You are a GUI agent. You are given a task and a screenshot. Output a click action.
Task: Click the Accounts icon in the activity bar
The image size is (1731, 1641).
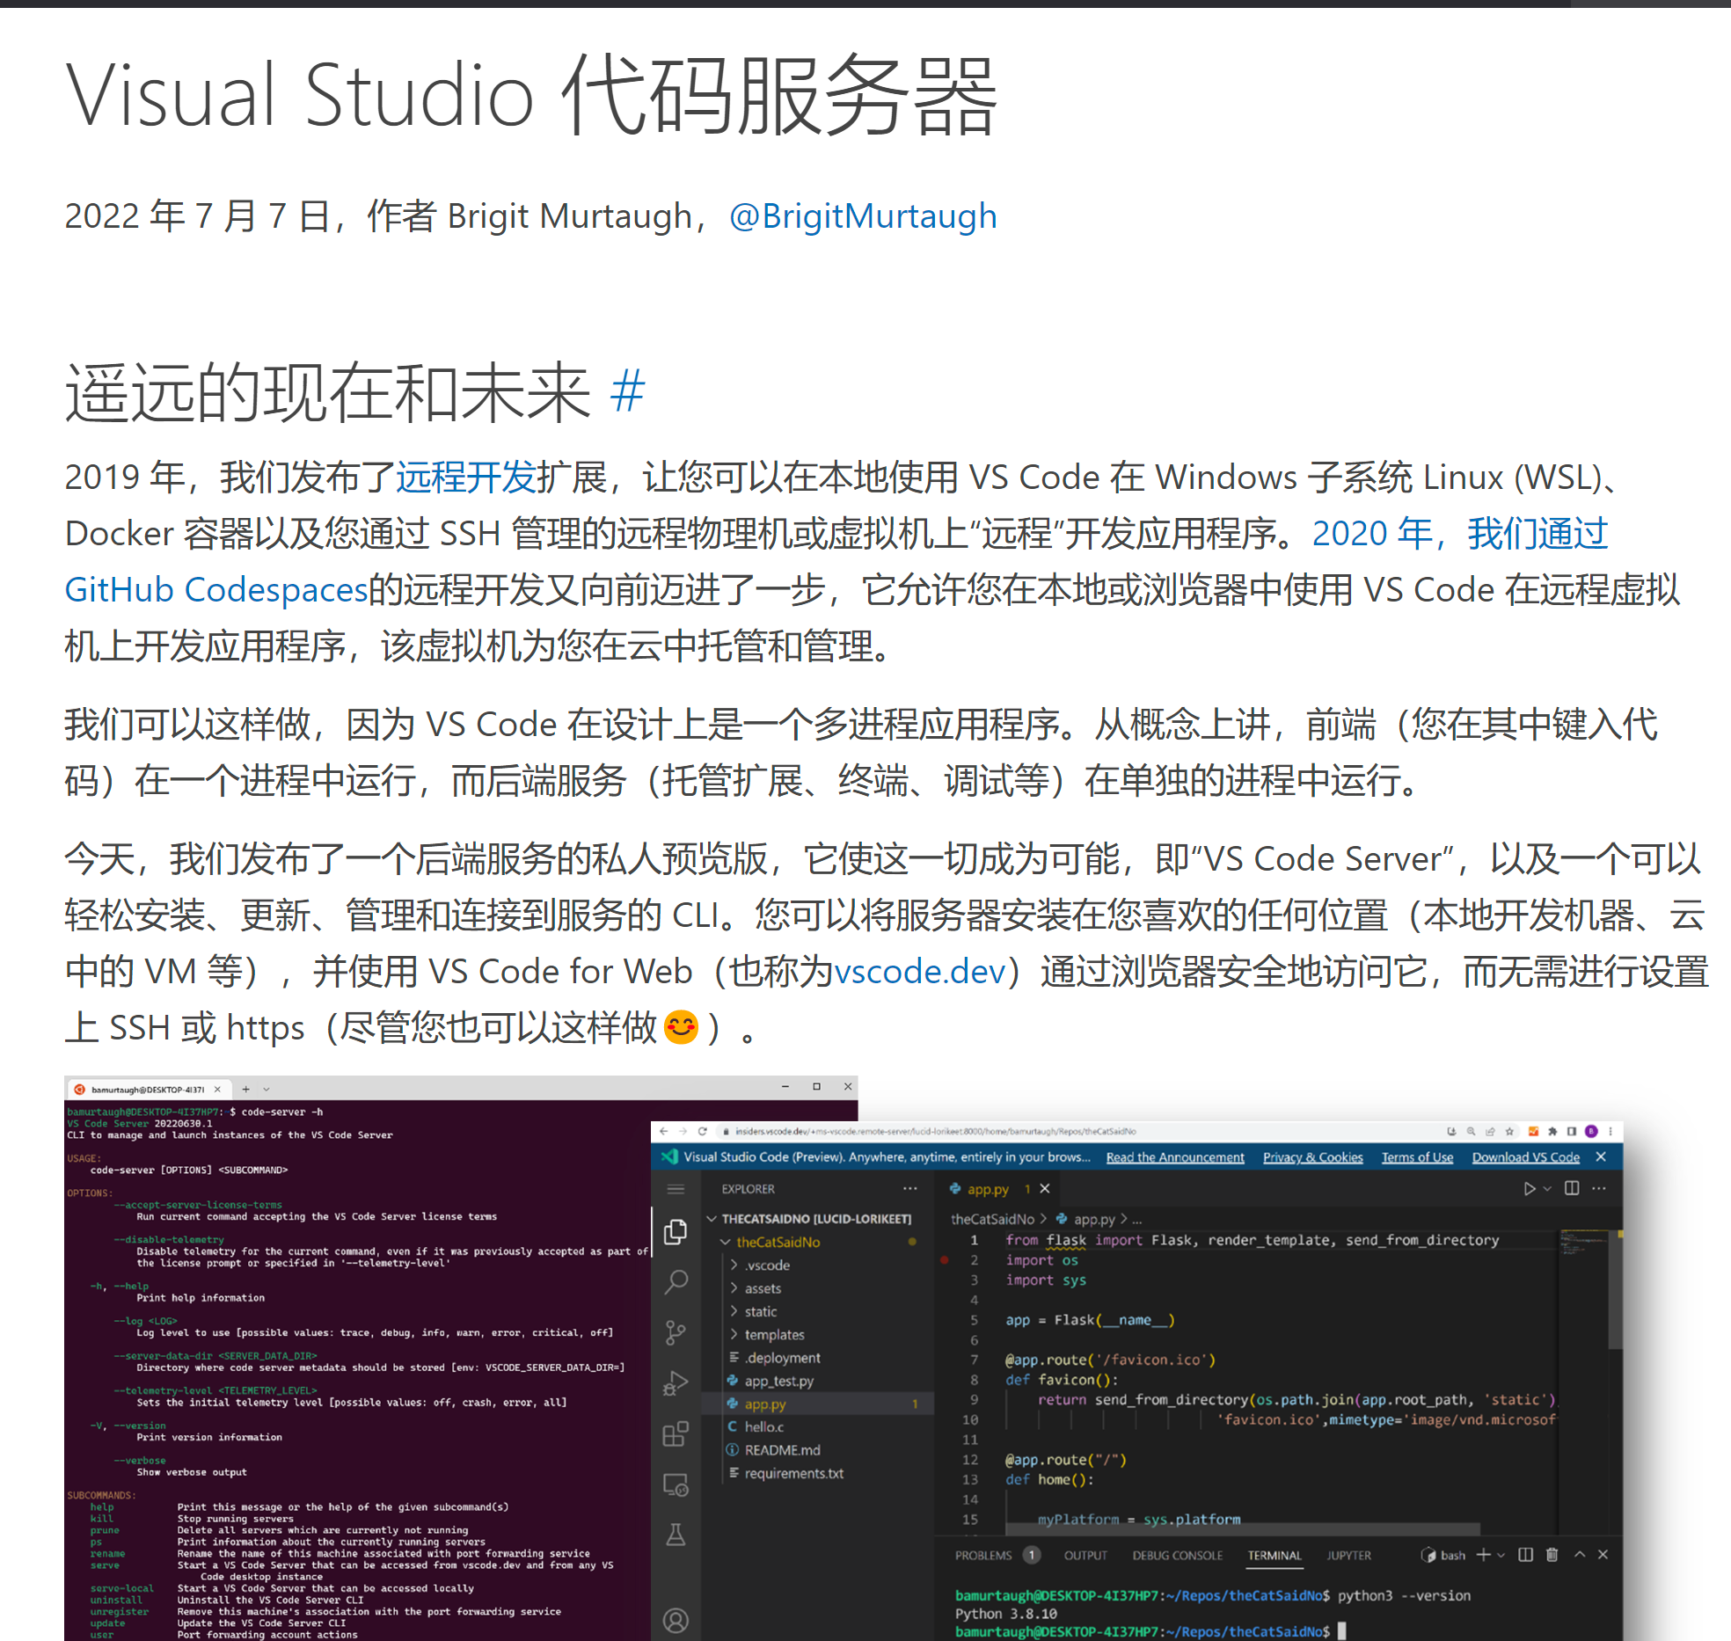[676, 1622]
